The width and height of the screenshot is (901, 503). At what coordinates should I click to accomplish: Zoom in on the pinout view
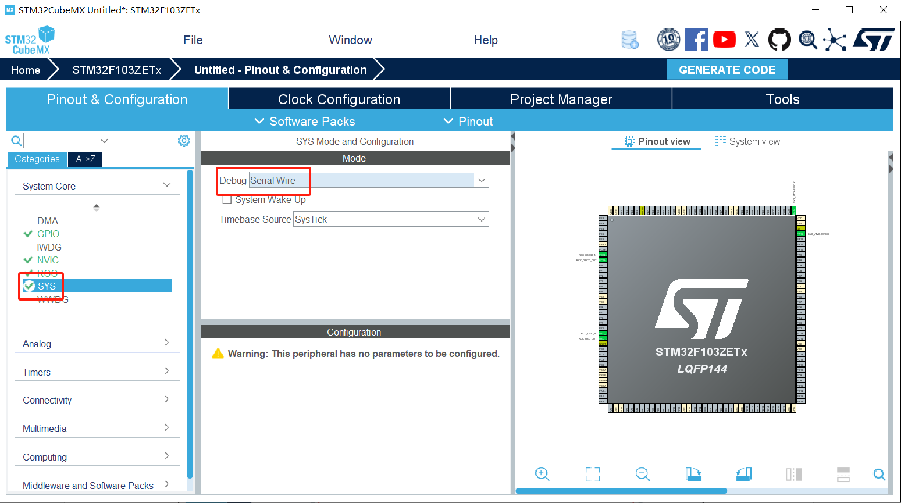542,474
